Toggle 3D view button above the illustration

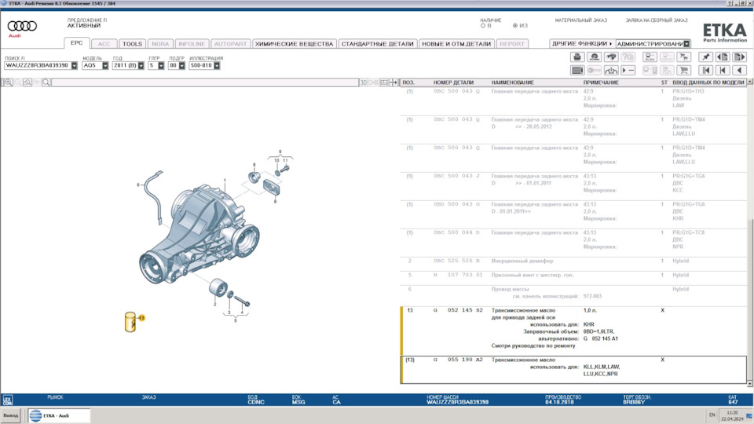coord(364,82)
